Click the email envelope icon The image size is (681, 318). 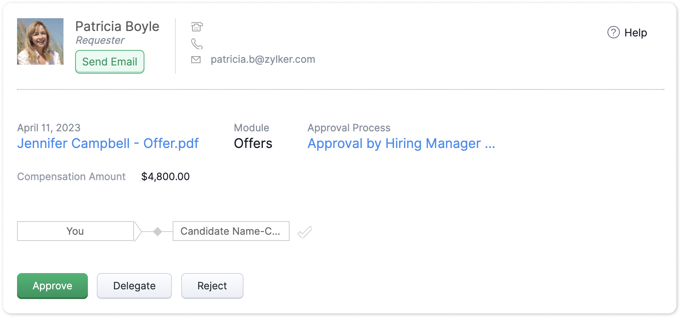(196, 60)
